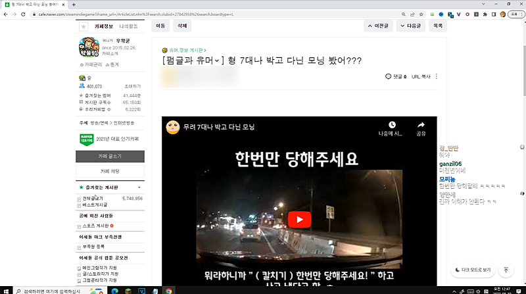526x294 pixels.
Task: Open the post's three-dot more options menu
Action: 436,76
